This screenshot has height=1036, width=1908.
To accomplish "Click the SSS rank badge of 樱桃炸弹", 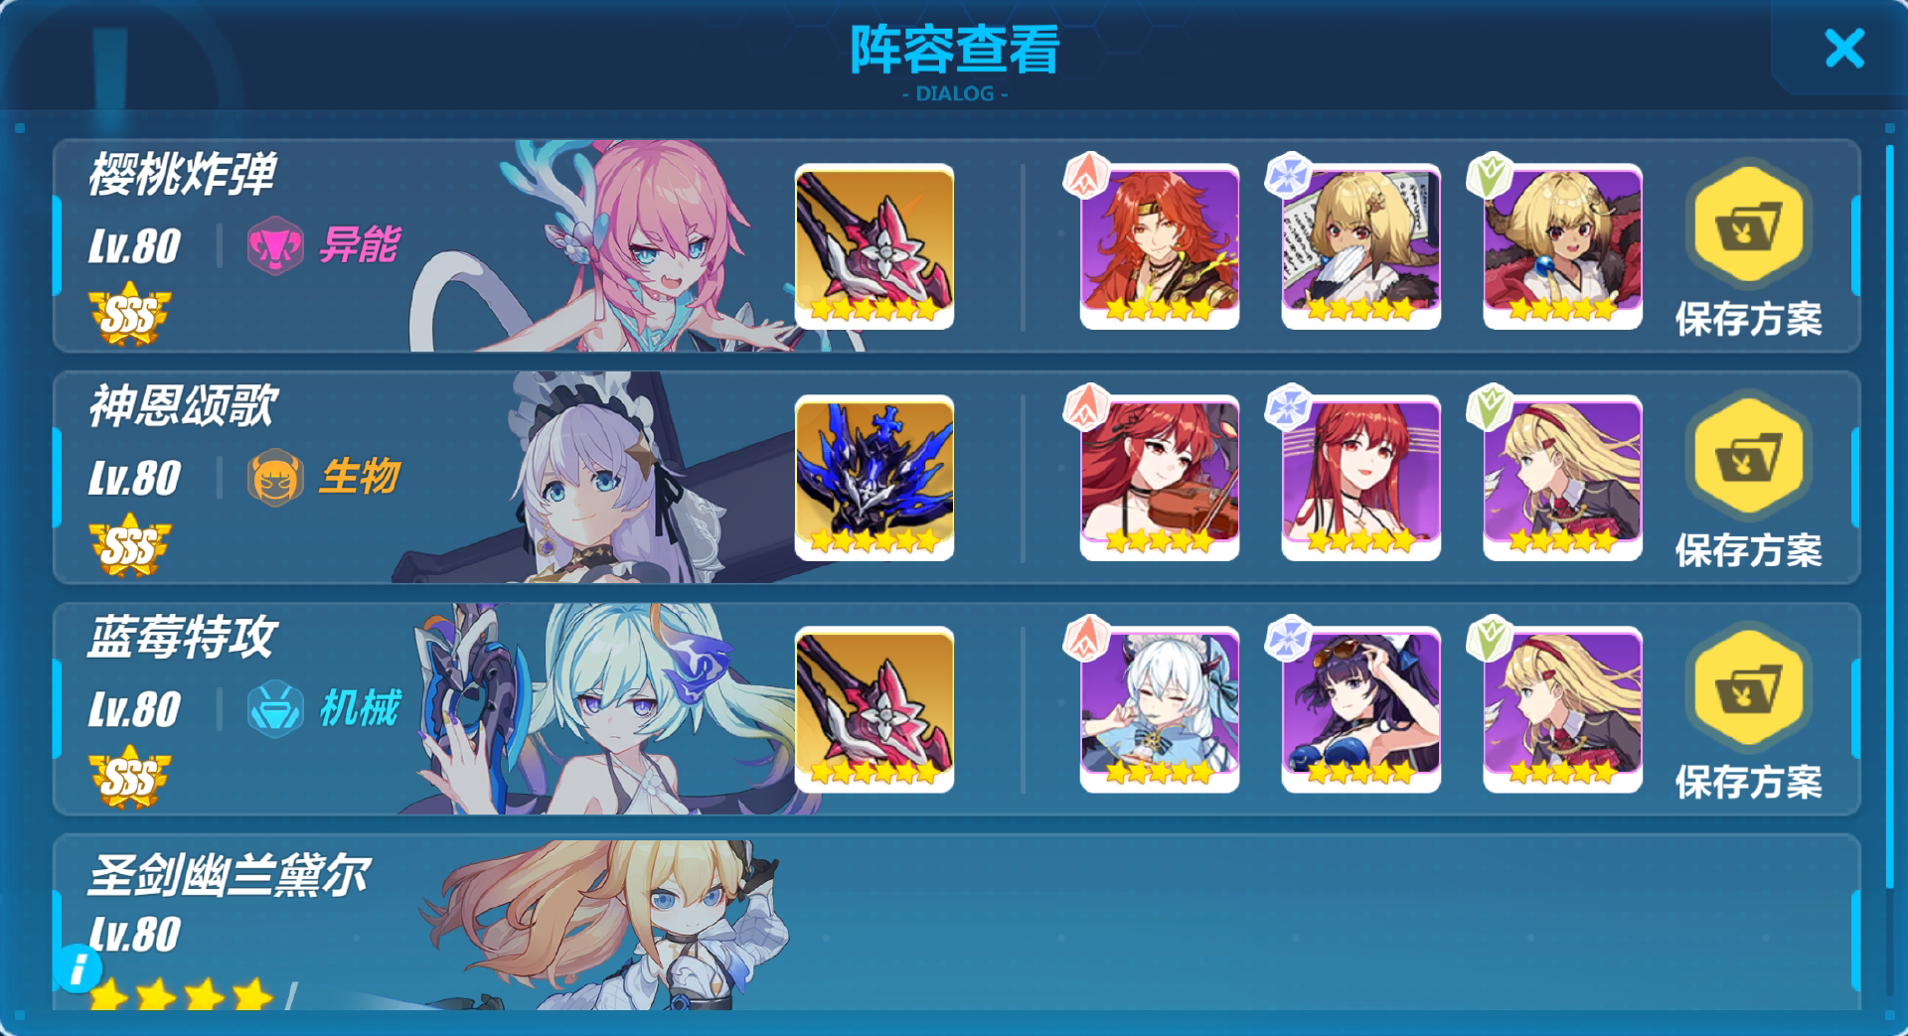I will pos(130,317).
